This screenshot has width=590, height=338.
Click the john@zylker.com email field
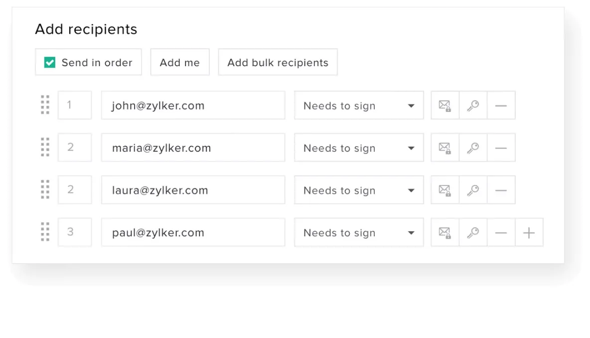click(x=193, y=105)
